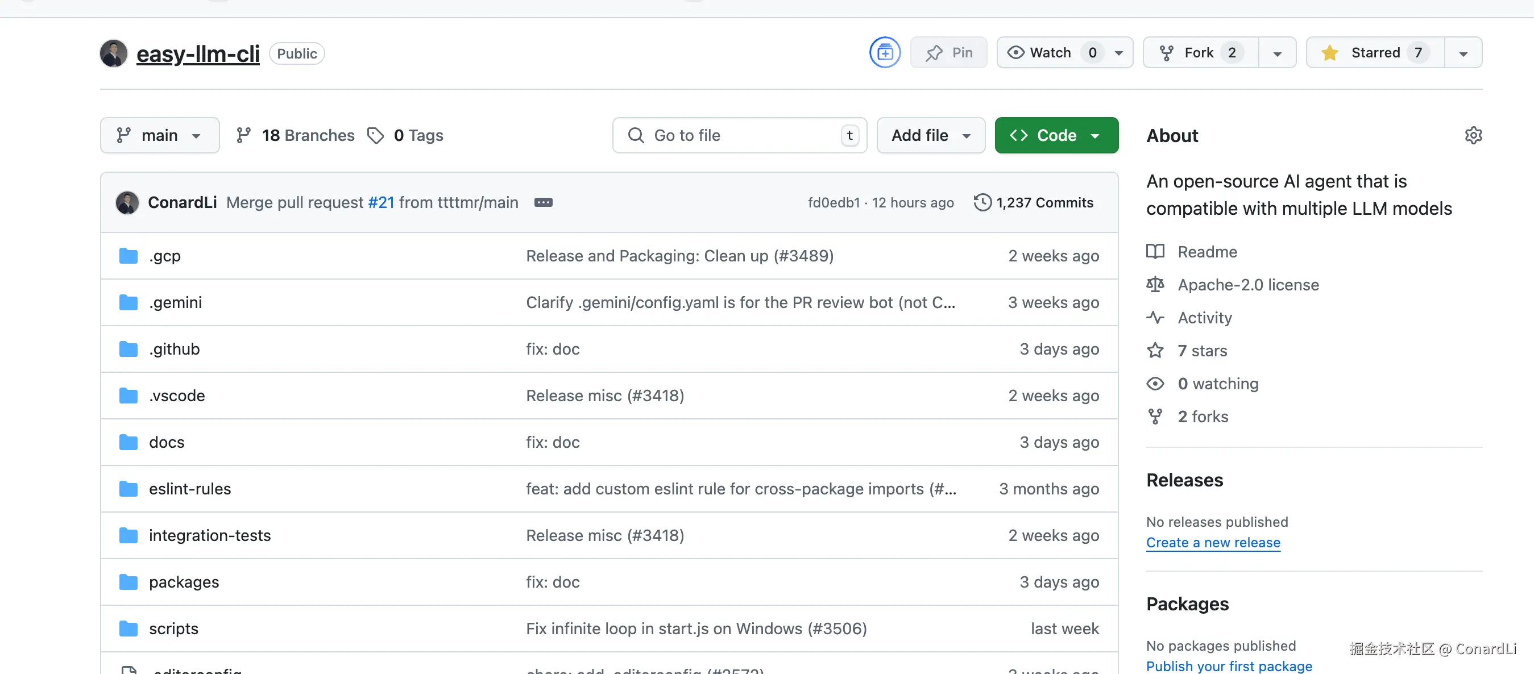This screenshot has height=674, width=1534.
Task: Open the commit history clock icon
Action: [982, 202]
